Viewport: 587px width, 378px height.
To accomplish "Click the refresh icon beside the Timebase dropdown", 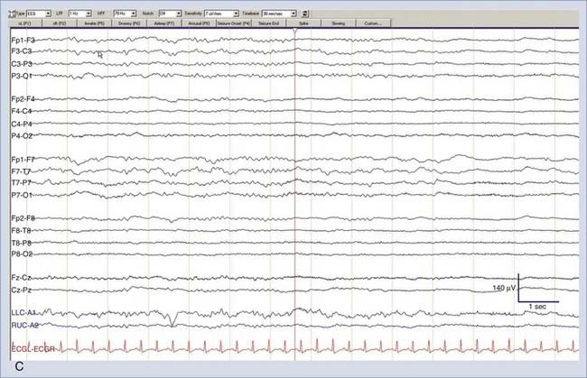I will coord(306,14).
